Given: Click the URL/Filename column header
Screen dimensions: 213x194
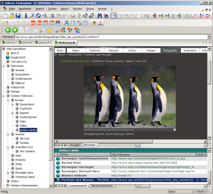Looking at the screenshot, I should (x=153, y=155).
